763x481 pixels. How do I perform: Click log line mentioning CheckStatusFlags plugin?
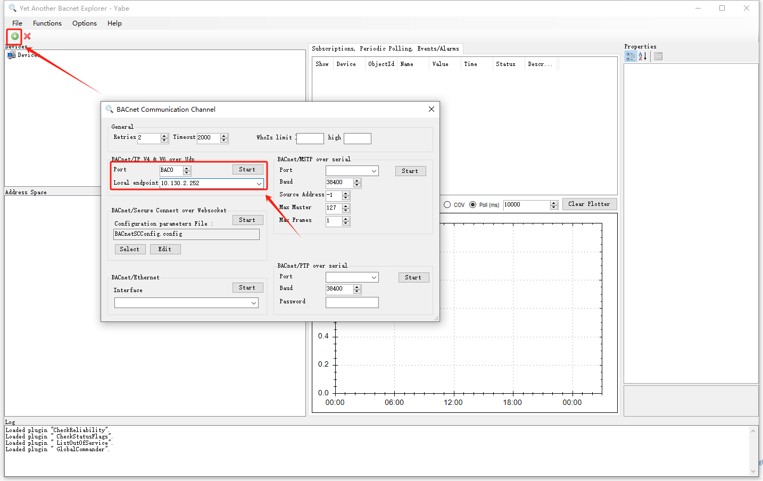click(x=59, y=437)
